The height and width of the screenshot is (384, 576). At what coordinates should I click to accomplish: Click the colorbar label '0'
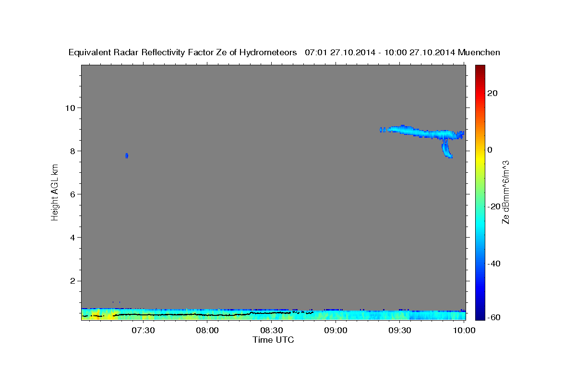tap(490, 150)
